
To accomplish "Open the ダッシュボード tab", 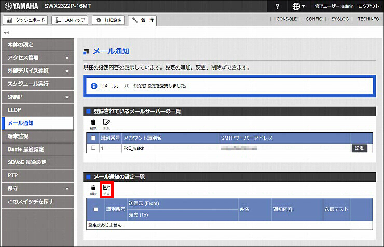I will pyautogui.click(x=25, y=20).
